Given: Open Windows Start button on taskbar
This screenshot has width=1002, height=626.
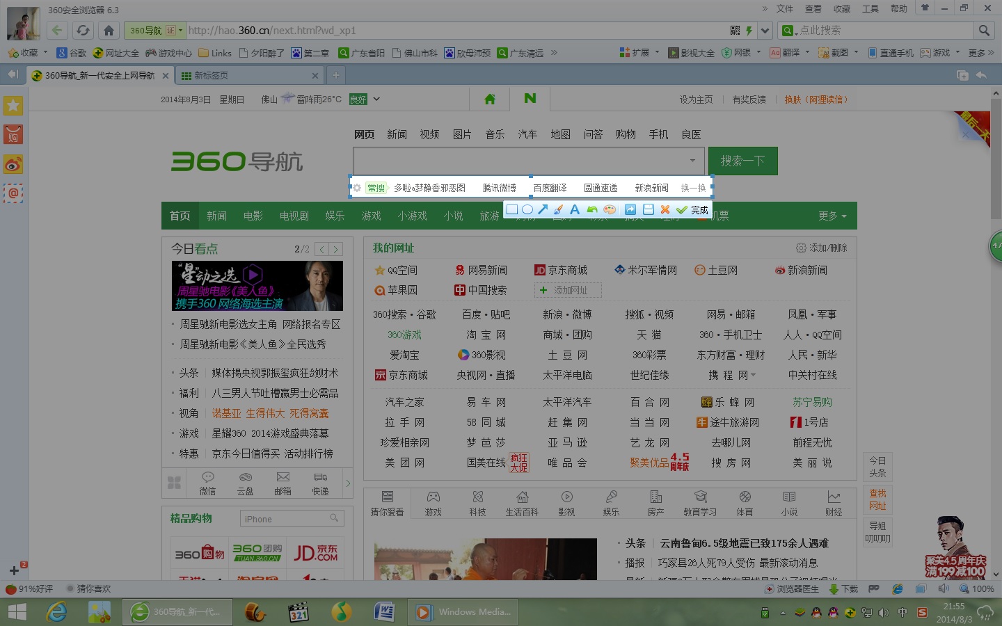Looking at the screenshot, I should pyautogui.click(x=17, y=612).
